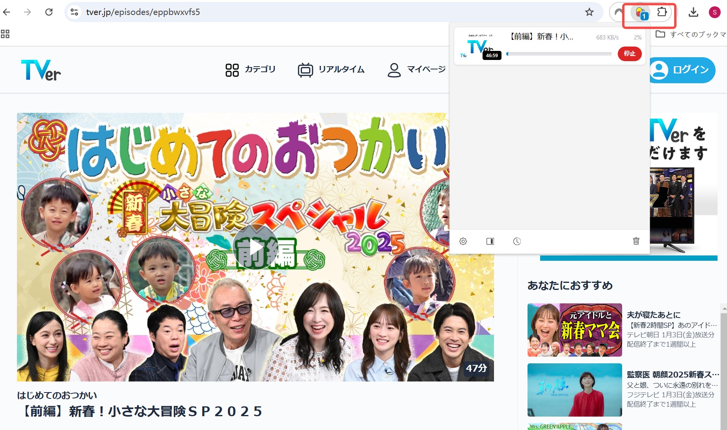Click the はじめてのおつかい series name link

coord(57,395)
